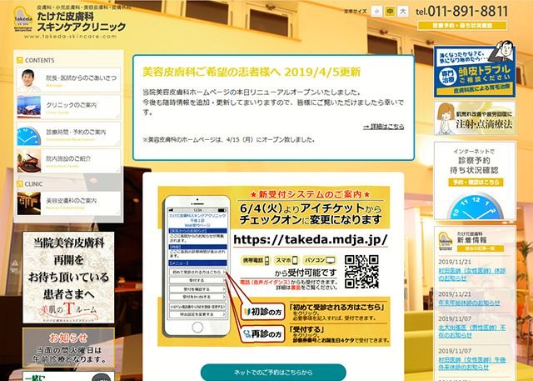533x381 pixels.
Task: Open 診療時間・予約のご案内 menu item
Action: click(68, 134)
